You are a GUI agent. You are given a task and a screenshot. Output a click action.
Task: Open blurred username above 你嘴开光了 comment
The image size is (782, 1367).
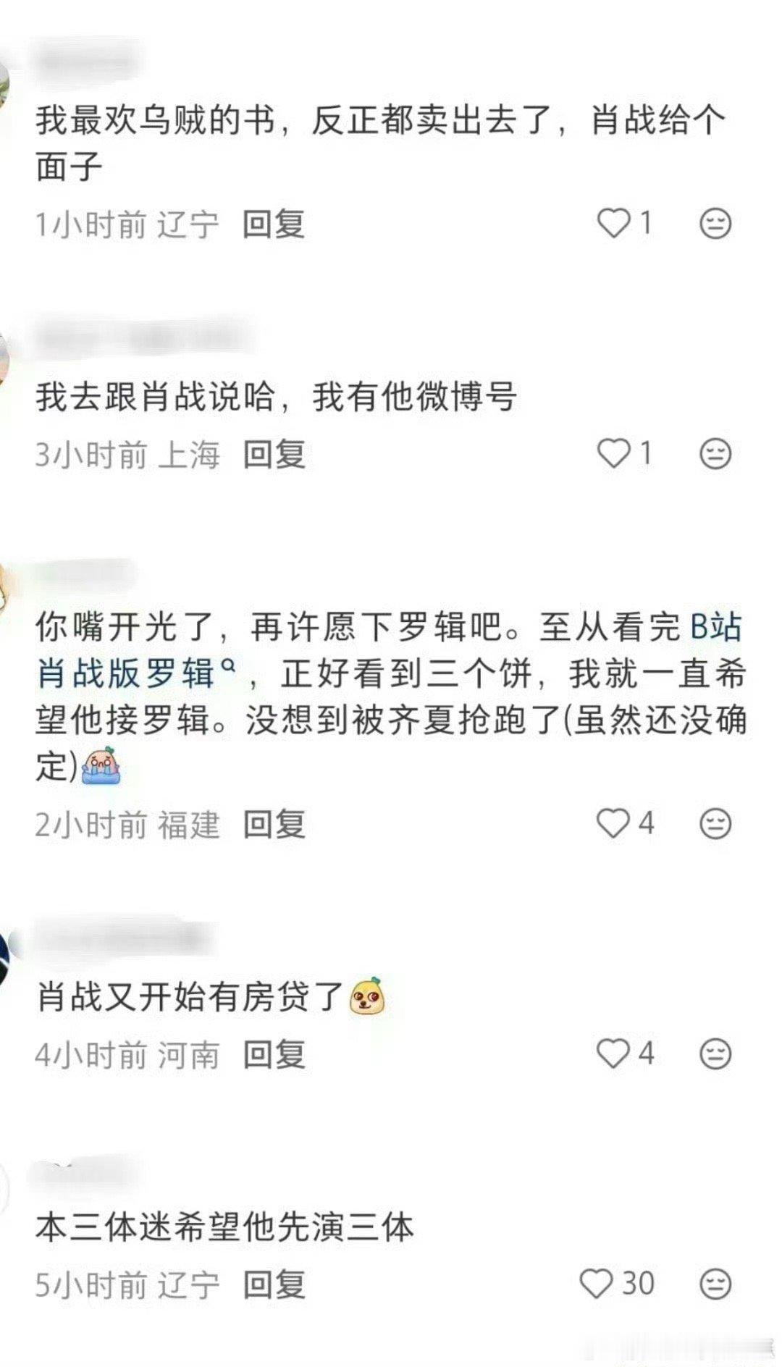click(x=84, y=572)
